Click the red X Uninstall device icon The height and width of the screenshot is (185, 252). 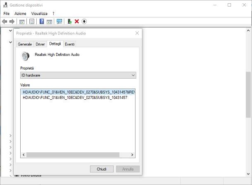(x=77, y=22)
